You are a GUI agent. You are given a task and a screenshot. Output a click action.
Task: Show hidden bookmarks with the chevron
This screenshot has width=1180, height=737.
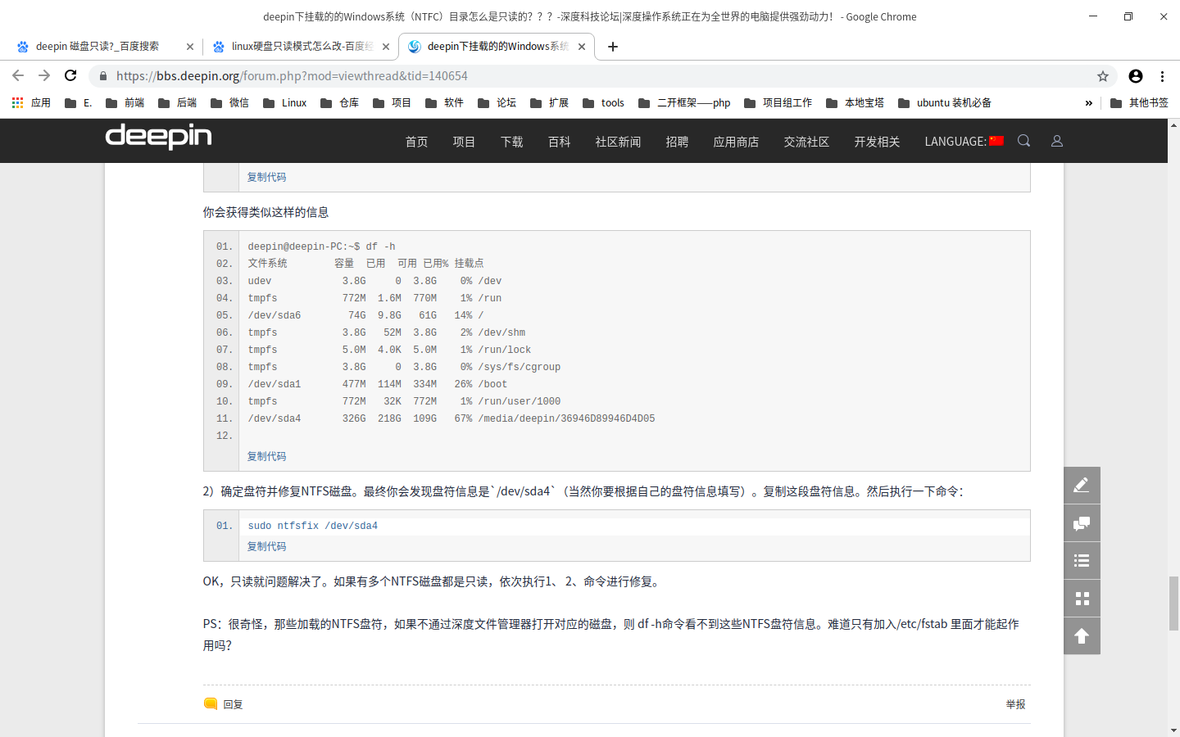(1089, 103)
